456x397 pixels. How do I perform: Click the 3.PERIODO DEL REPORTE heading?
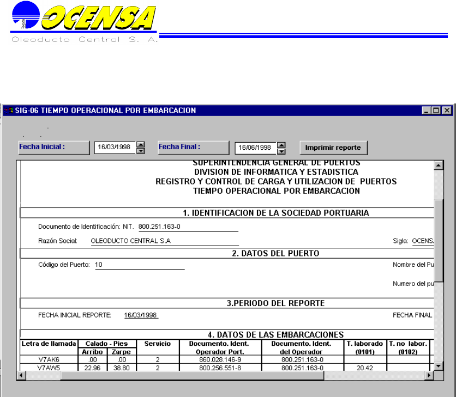point(275,303)
